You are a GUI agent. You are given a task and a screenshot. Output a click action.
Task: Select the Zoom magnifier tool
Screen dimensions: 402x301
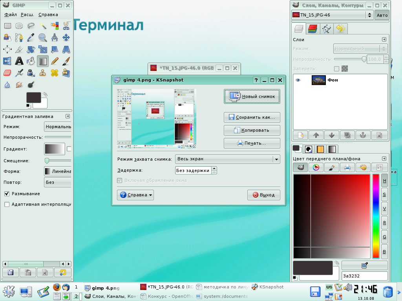(42, 38)
